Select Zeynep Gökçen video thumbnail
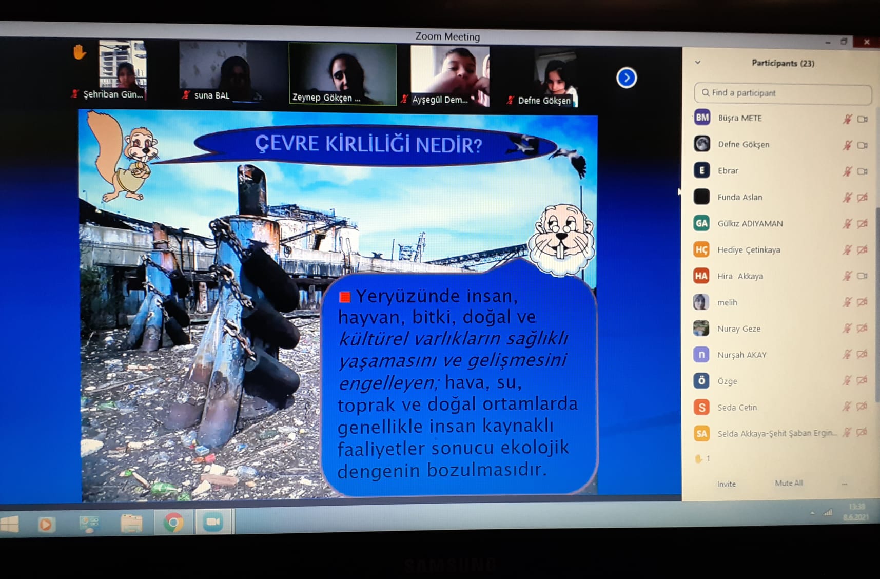 [342, 74]
